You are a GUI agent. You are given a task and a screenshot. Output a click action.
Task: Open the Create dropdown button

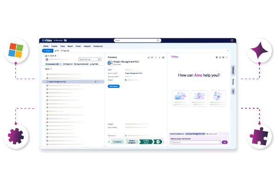pyautogui.click(x=48, y=51)
